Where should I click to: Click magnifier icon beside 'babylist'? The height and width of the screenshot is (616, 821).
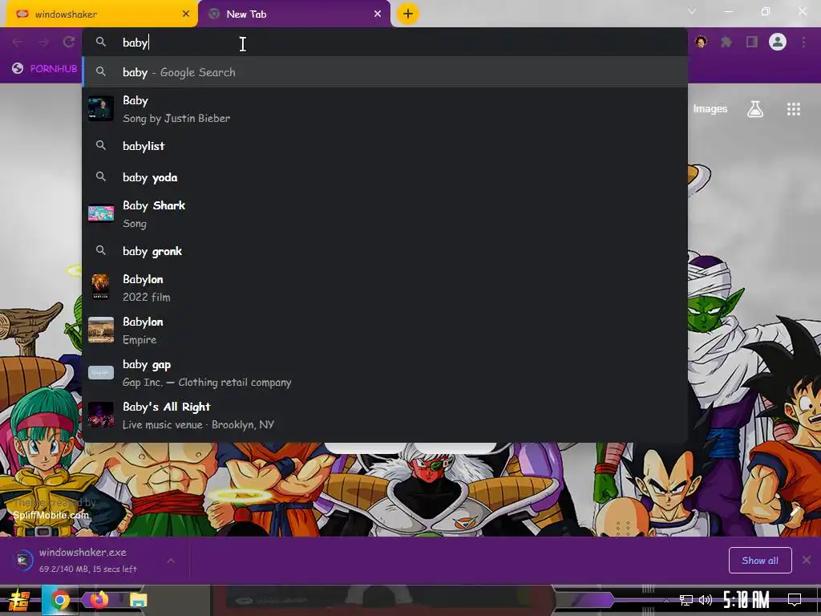100,146
